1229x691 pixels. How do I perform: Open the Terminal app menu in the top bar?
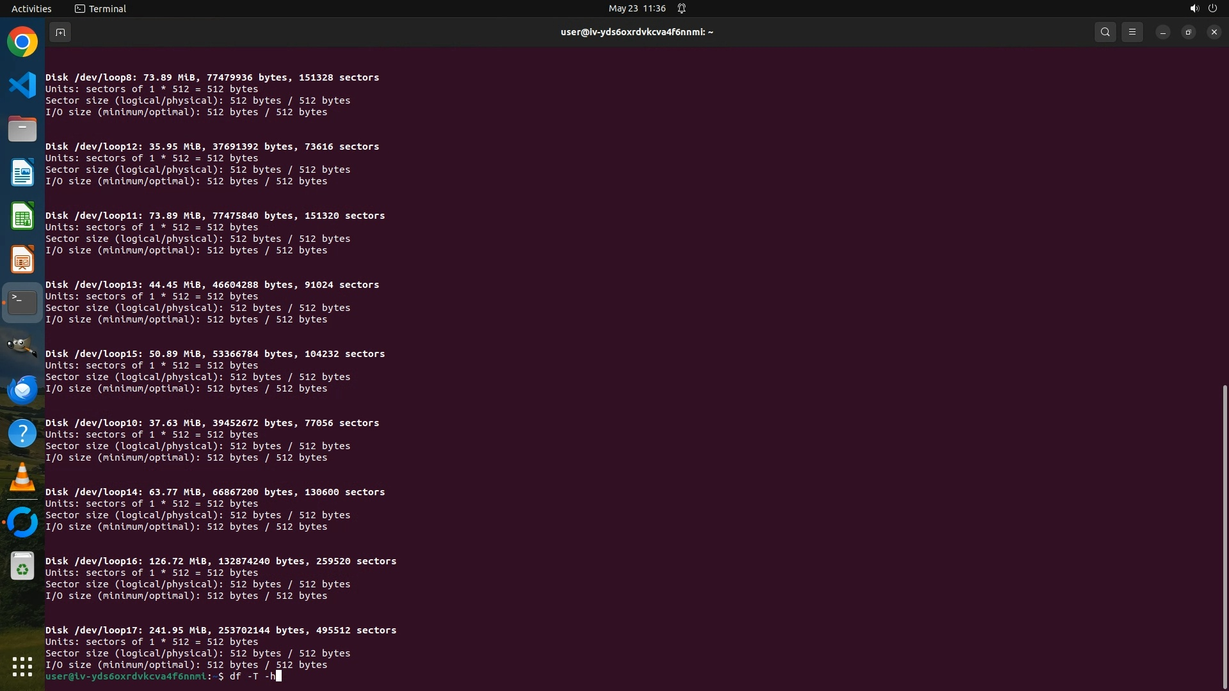[x=100, y=8]
